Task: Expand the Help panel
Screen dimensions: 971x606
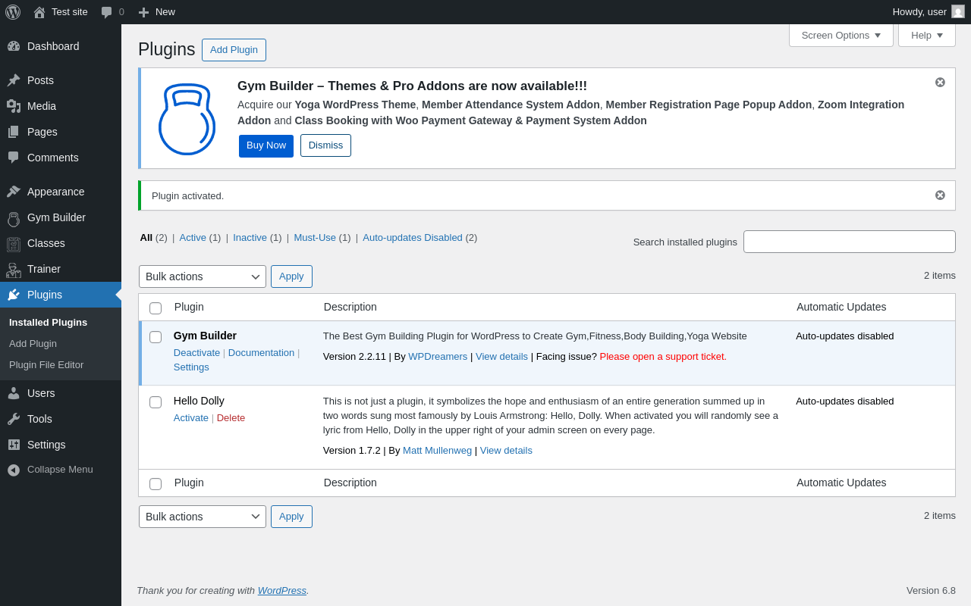Action: pos(926,35)
